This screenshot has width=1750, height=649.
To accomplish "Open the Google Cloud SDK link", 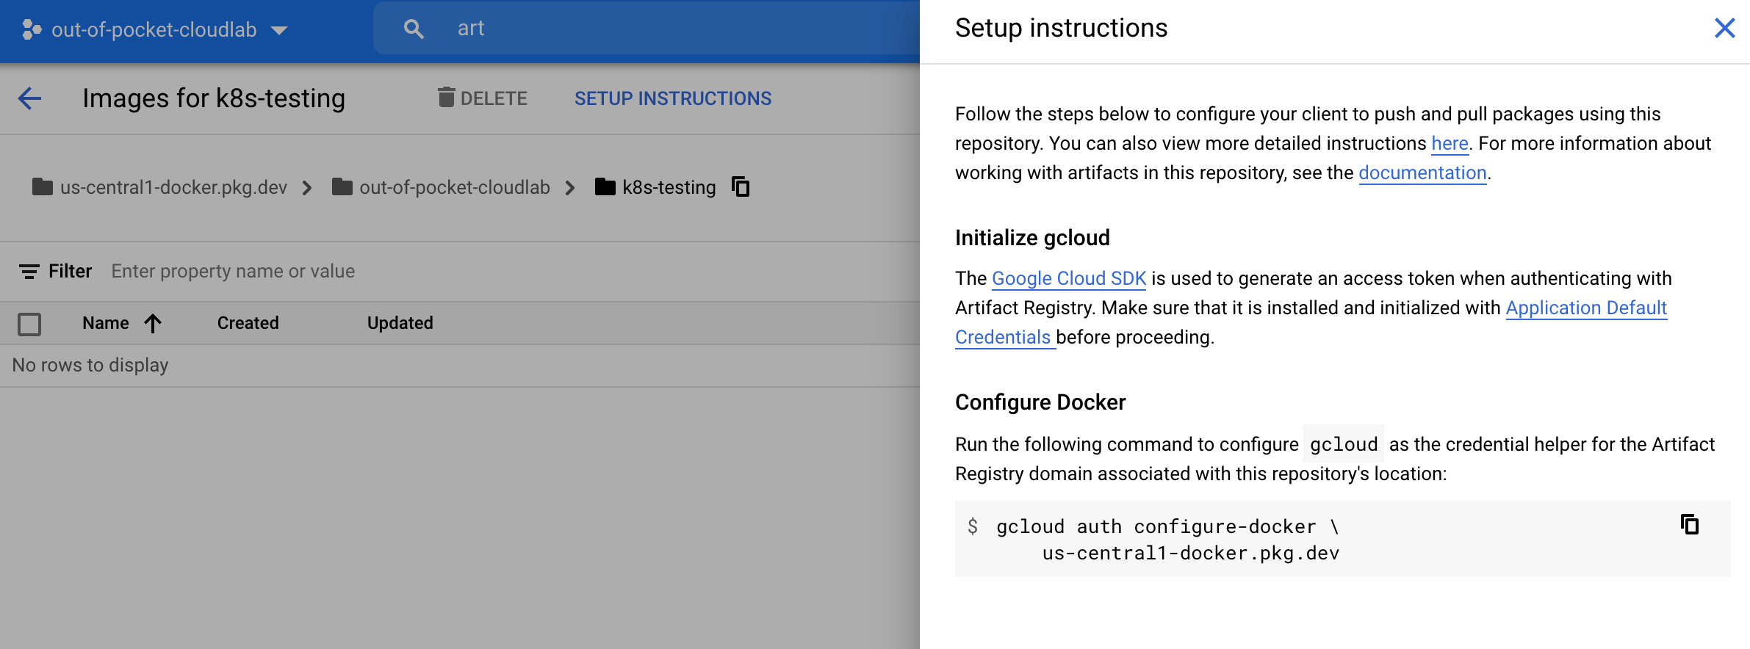I will click(1068, 279).
